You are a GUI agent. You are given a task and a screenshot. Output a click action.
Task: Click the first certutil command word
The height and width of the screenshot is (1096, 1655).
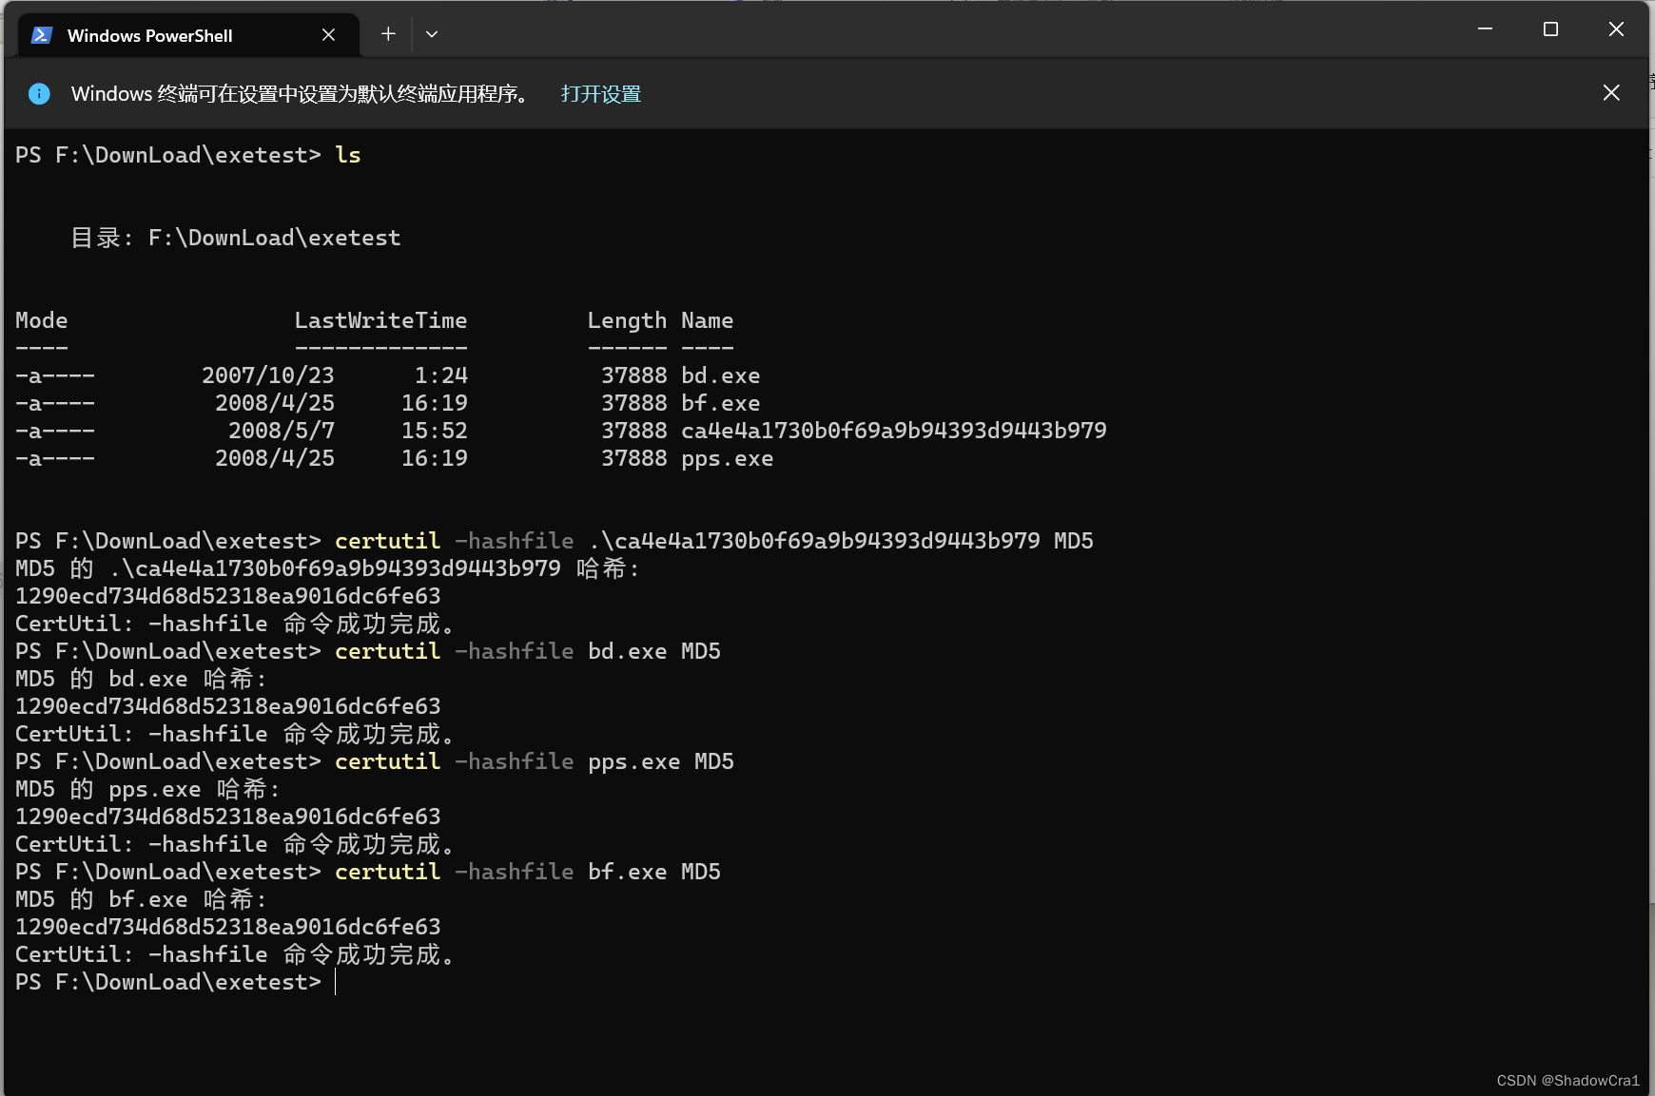pos(388,541)
